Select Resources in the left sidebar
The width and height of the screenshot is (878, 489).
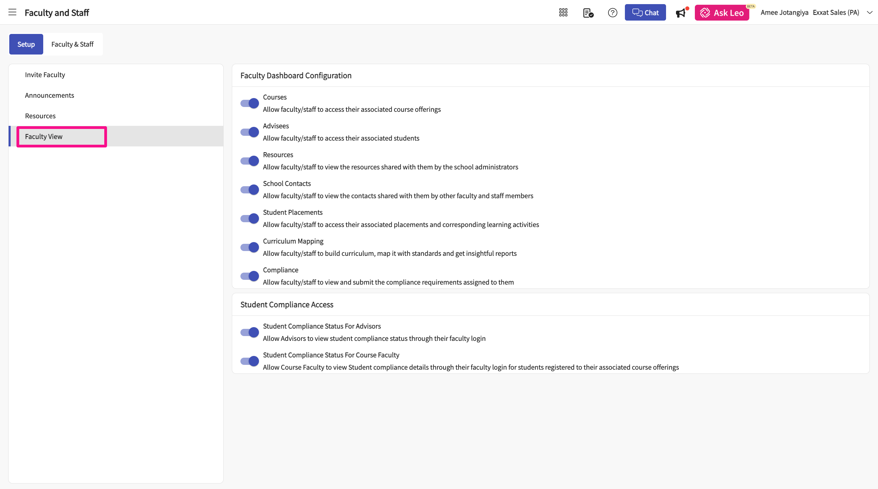tap(40, 116)
